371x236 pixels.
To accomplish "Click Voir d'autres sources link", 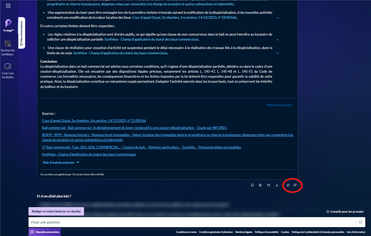I will [x=61, y=162].
